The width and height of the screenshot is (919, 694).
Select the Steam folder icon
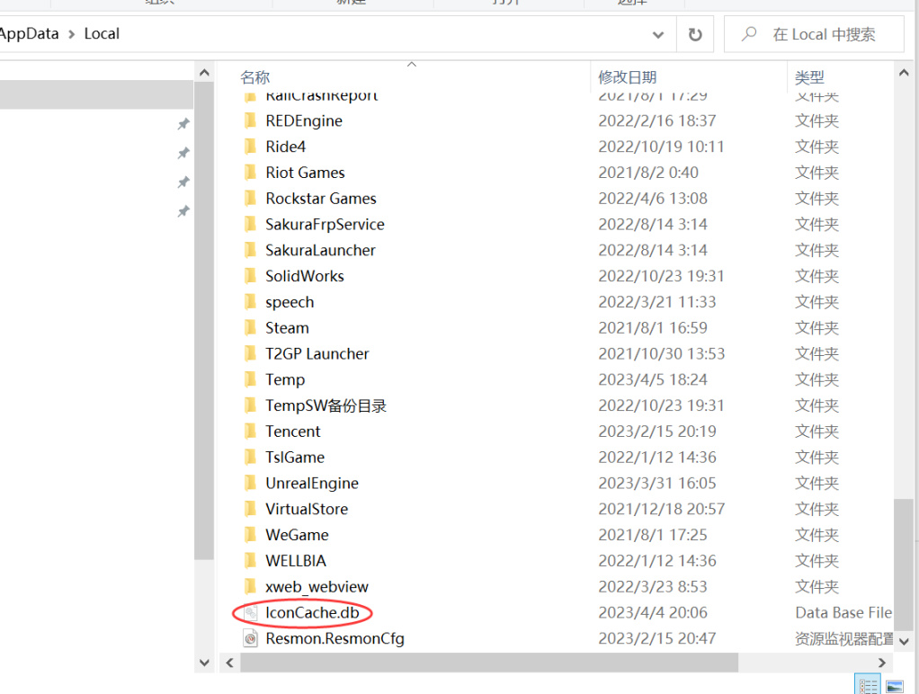click(250, 327)
